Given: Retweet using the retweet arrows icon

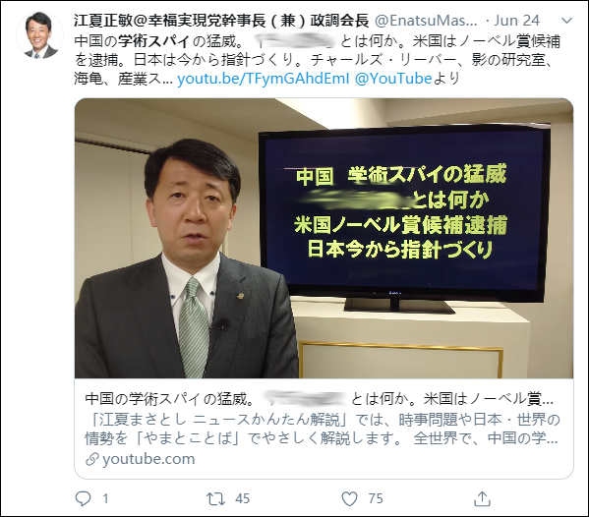Looking at the screenshot, I should click(x=216, y=498).
